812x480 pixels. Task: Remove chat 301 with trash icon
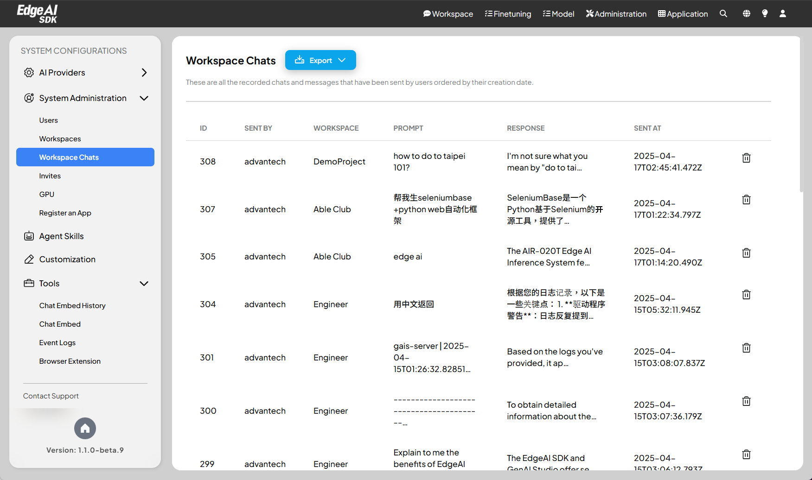pos(746,348)
